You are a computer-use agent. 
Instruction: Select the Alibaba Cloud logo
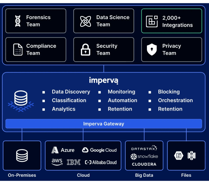(x=101, y=162)
